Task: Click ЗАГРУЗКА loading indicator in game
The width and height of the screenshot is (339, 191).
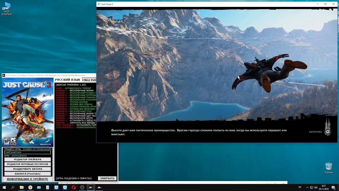Action: [315, 132]
